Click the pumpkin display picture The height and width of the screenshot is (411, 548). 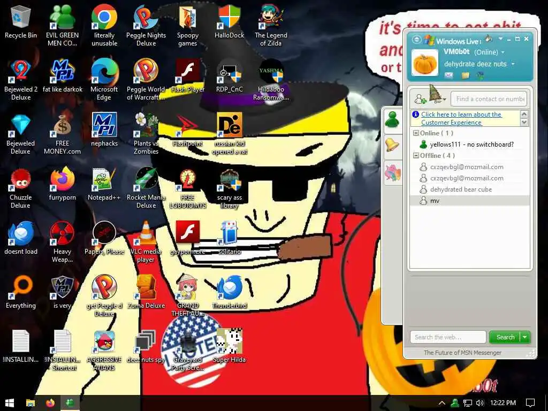click(x=424, y=63)
